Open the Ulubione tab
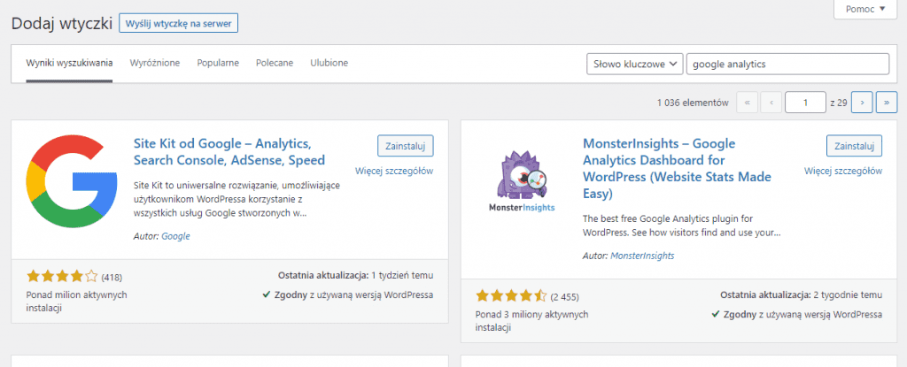907x367 pixels. tap(329, 63)
